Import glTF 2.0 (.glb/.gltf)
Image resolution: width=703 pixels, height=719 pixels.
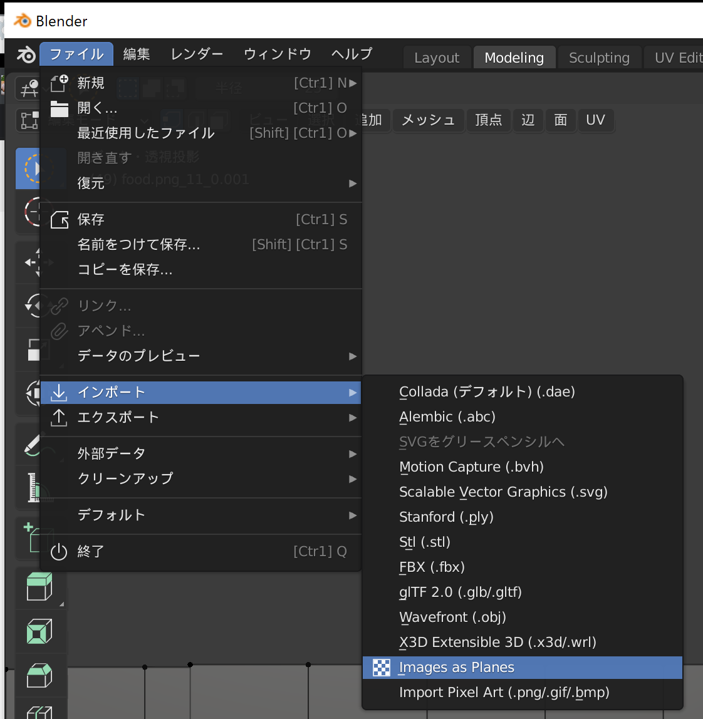click(x=522, y=592)
